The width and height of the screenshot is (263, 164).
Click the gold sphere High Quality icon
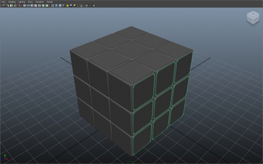point(75,6)
